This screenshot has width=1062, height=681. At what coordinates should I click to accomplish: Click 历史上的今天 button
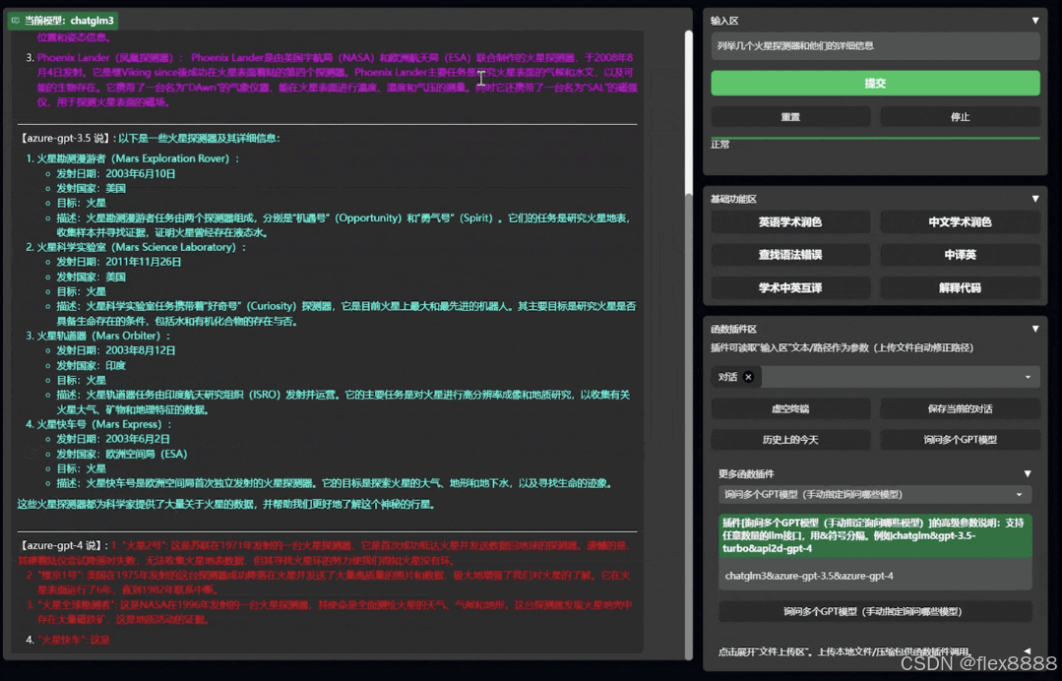tap(790, 440)
